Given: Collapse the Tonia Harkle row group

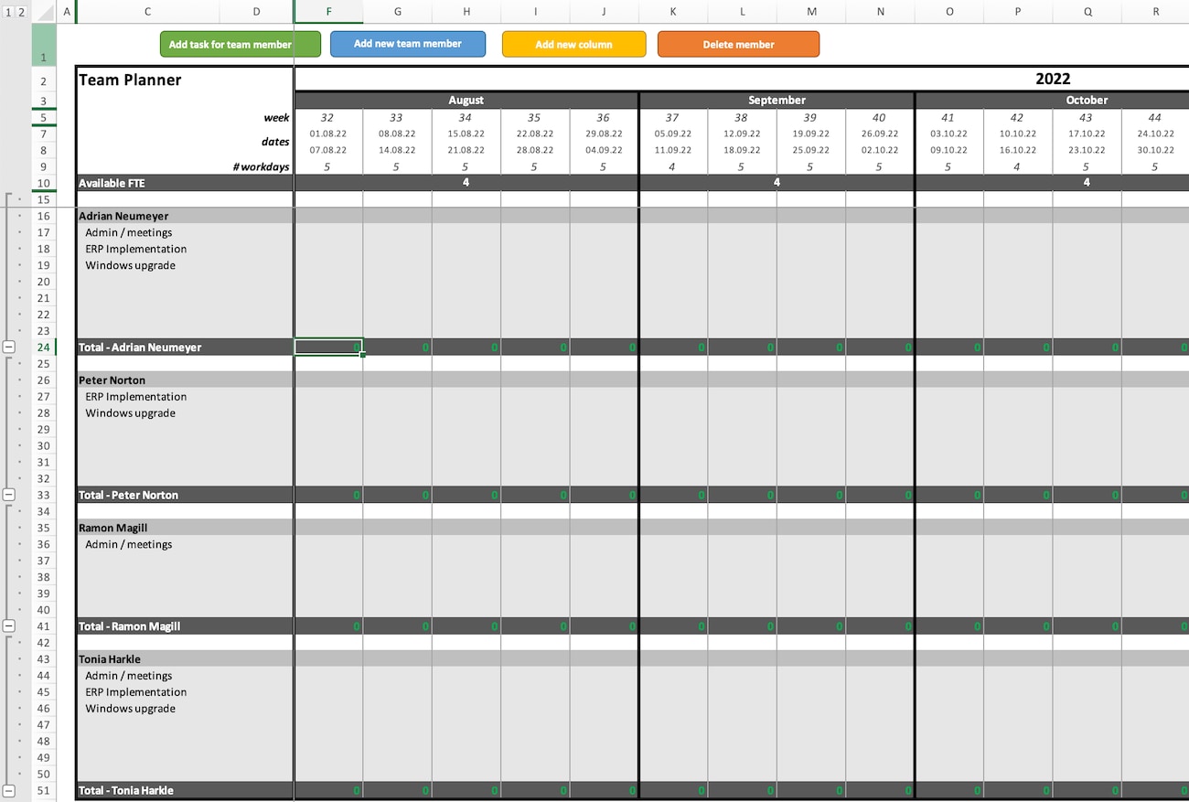Looking at the screenshot, I should 9,790.
